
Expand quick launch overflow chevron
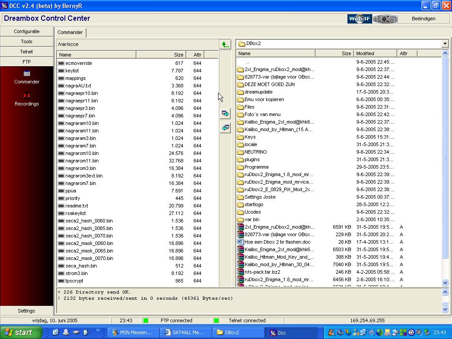click(x=98, y=330)
